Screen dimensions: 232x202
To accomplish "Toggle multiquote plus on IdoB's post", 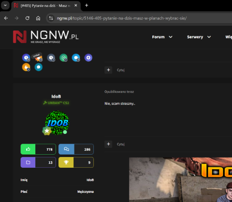I will pyautogui.click(x=108, y=144).
